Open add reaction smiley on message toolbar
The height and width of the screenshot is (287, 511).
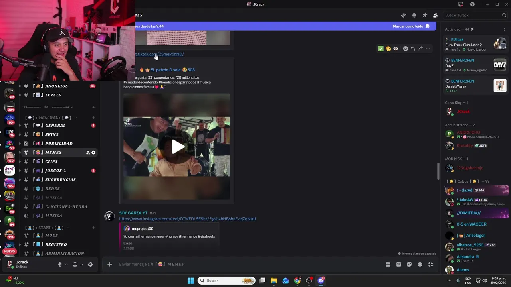405,49
